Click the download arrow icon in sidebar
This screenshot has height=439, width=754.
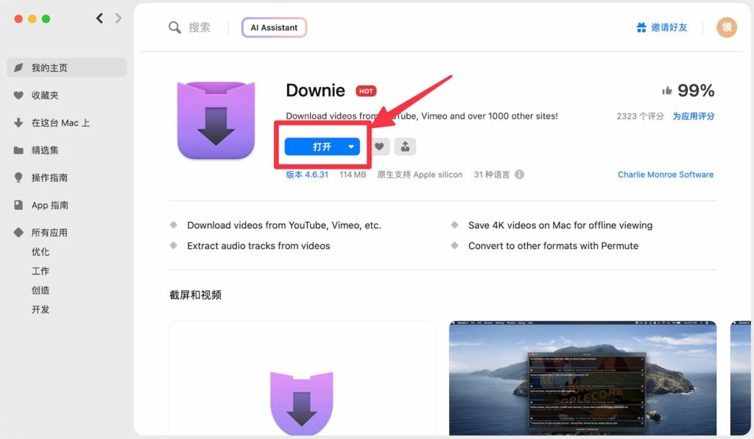tap(18, 122)
